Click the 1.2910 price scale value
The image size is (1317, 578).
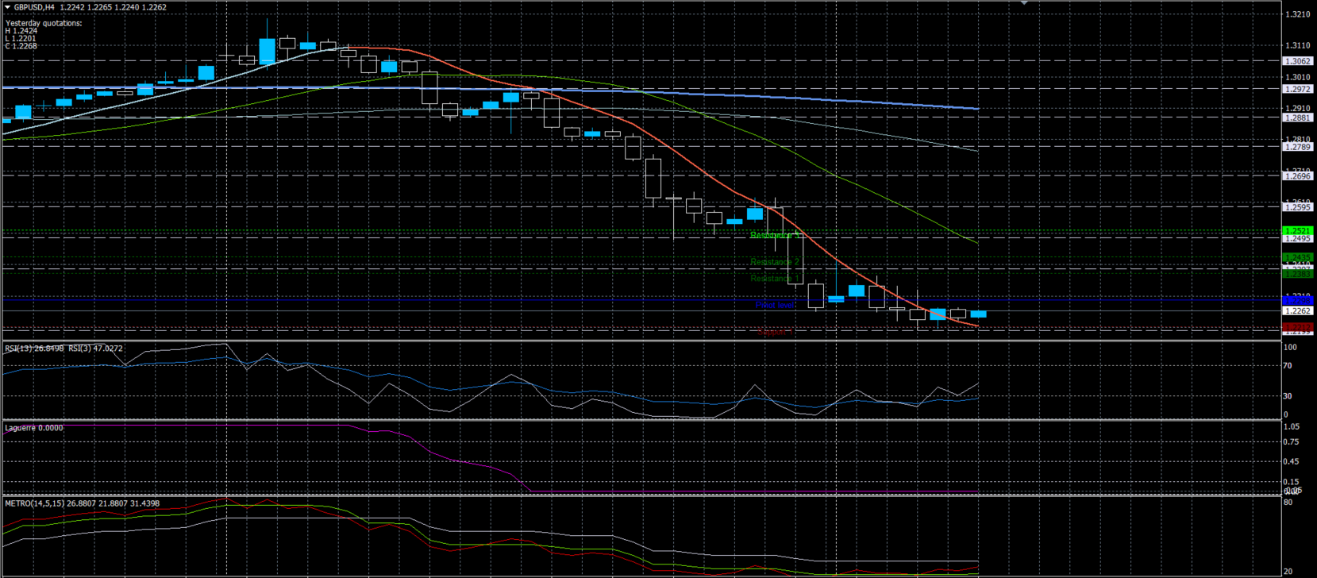[1298, 109]
